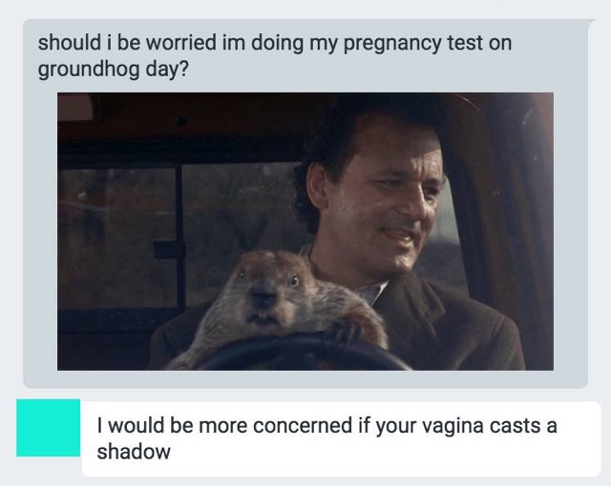This screenshot has height=486, width=611.
Task: Click the teal avatar square
Action: (x=49, y=428)
